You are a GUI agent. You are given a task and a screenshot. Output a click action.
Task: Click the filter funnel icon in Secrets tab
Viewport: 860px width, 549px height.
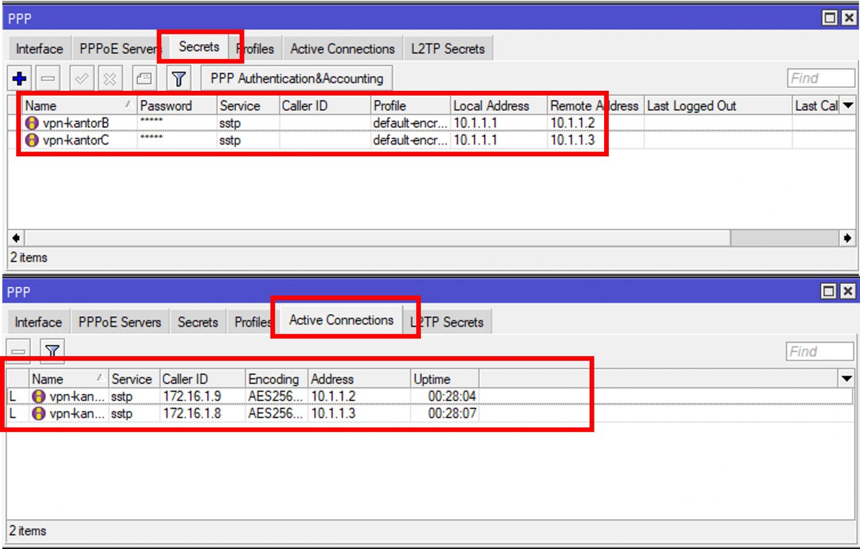click(178, 78)
